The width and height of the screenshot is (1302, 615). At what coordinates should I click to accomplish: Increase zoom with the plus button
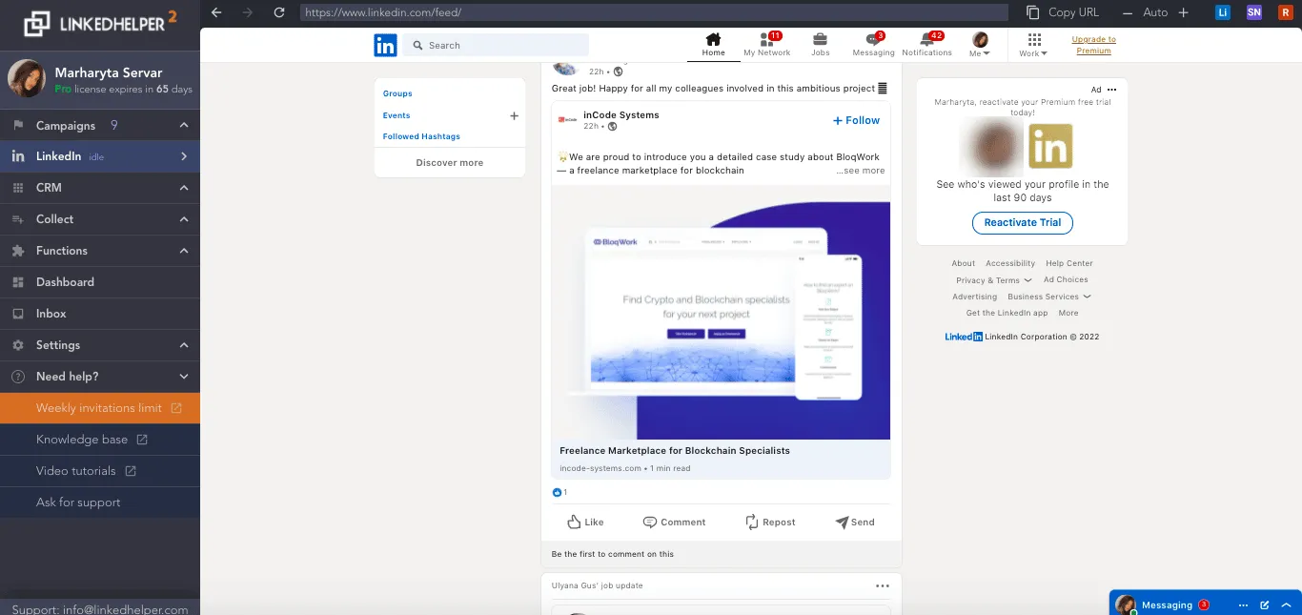(1183, 12)
